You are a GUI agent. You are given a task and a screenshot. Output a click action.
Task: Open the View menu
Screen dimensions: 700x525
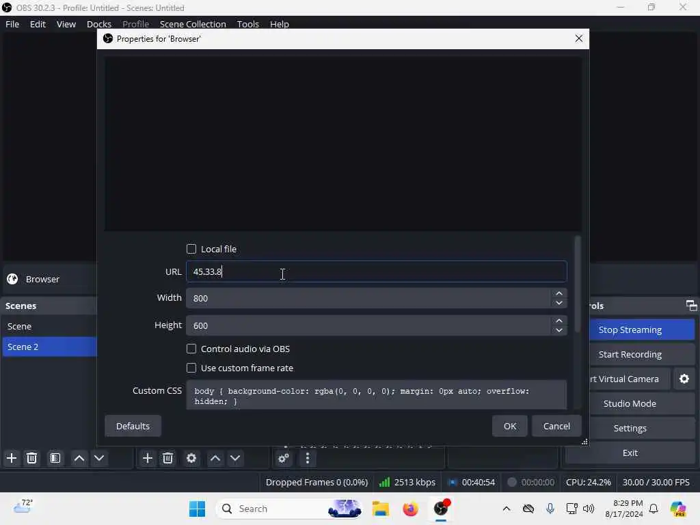click(66, 24)
